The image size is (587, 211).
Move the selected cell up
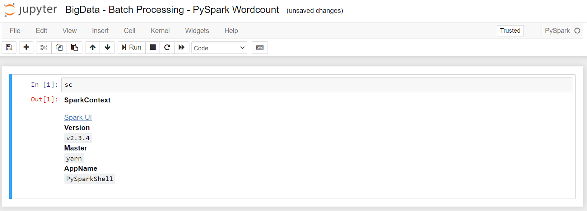(92, 48)
